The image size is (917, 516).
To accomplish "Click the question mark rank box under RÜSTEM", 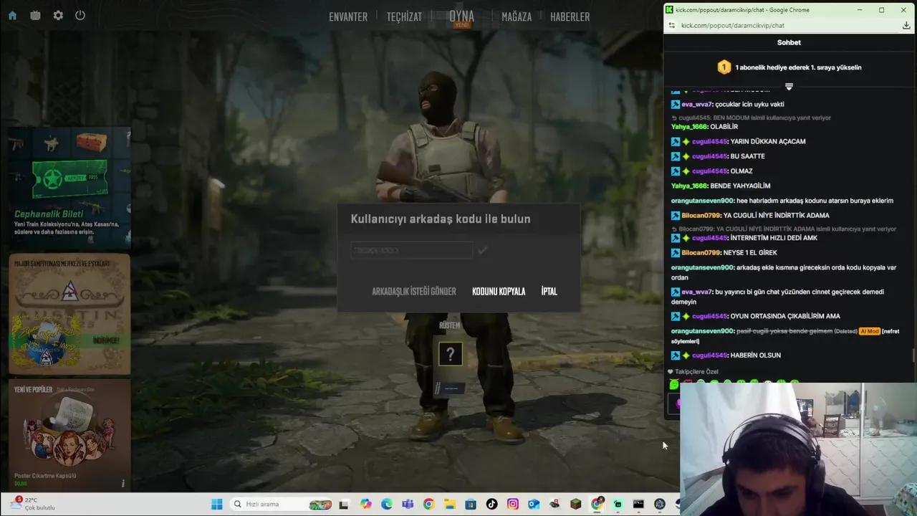I will point(451,354).
